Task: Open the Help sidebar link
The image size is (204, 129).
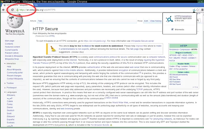Action: [9, 67]
